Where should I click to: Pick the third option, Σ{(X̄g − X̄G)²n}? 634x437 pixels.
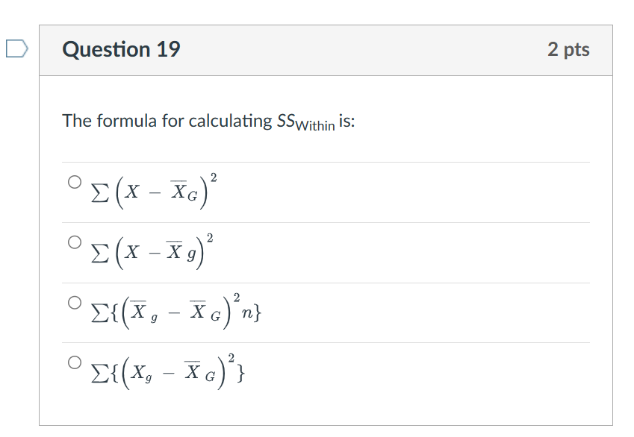pos(73,302)
